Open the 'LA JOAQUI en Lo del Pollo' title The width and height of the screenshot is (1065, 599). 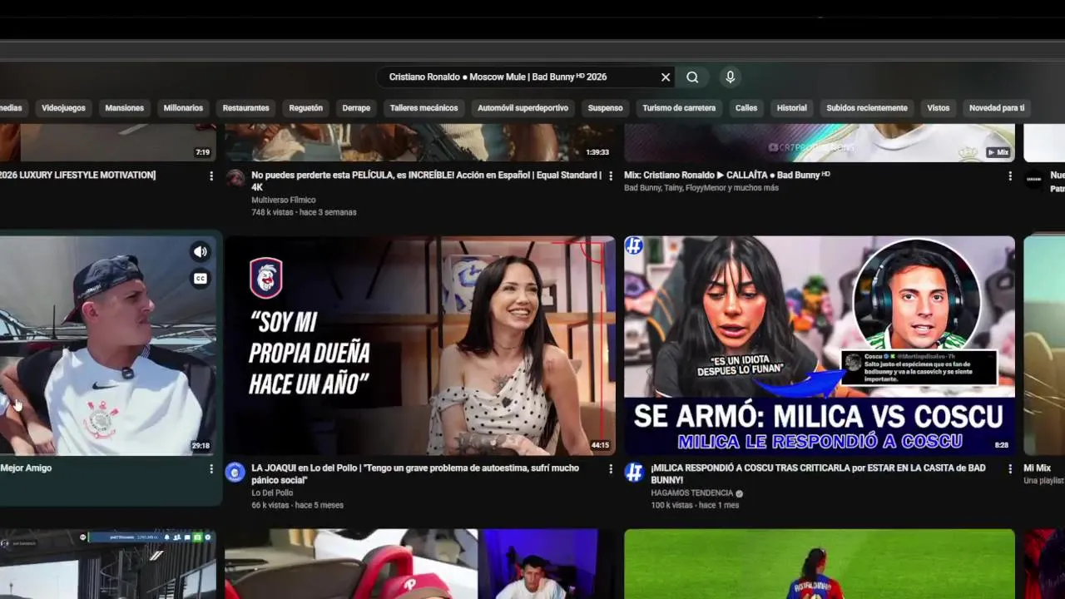(415, 474)
